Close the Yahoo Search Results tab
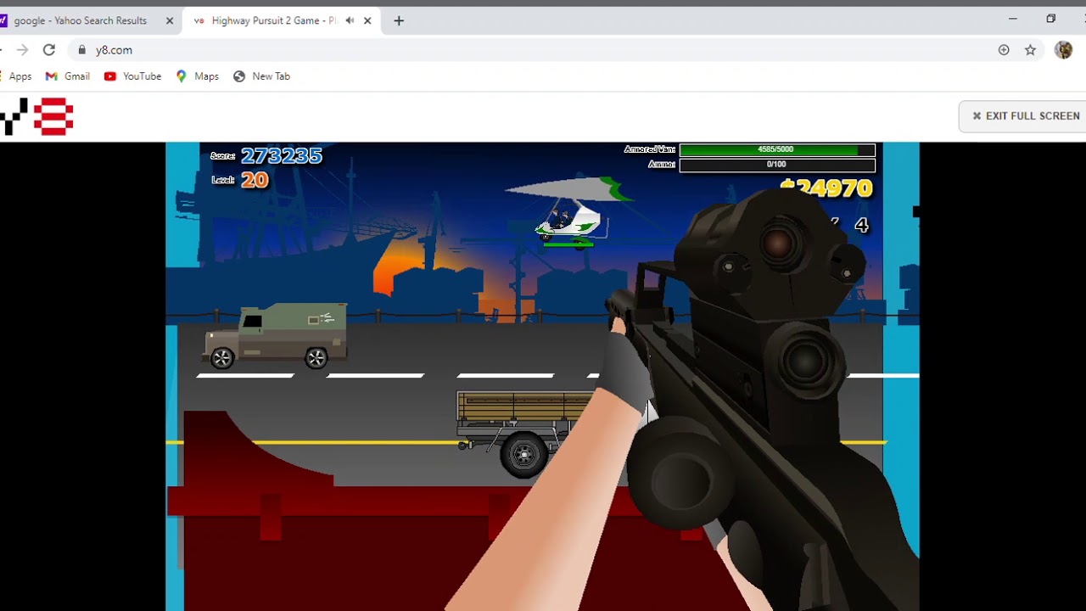Image resolution: width=1086 pixels, height=611 pixels. (169, 20)
